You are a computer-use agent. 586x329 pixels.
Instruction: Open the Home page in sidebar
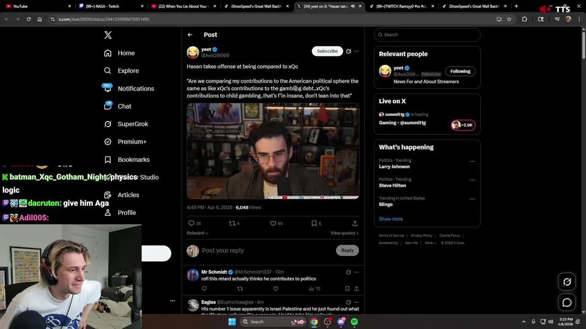(x=119, y=53)
